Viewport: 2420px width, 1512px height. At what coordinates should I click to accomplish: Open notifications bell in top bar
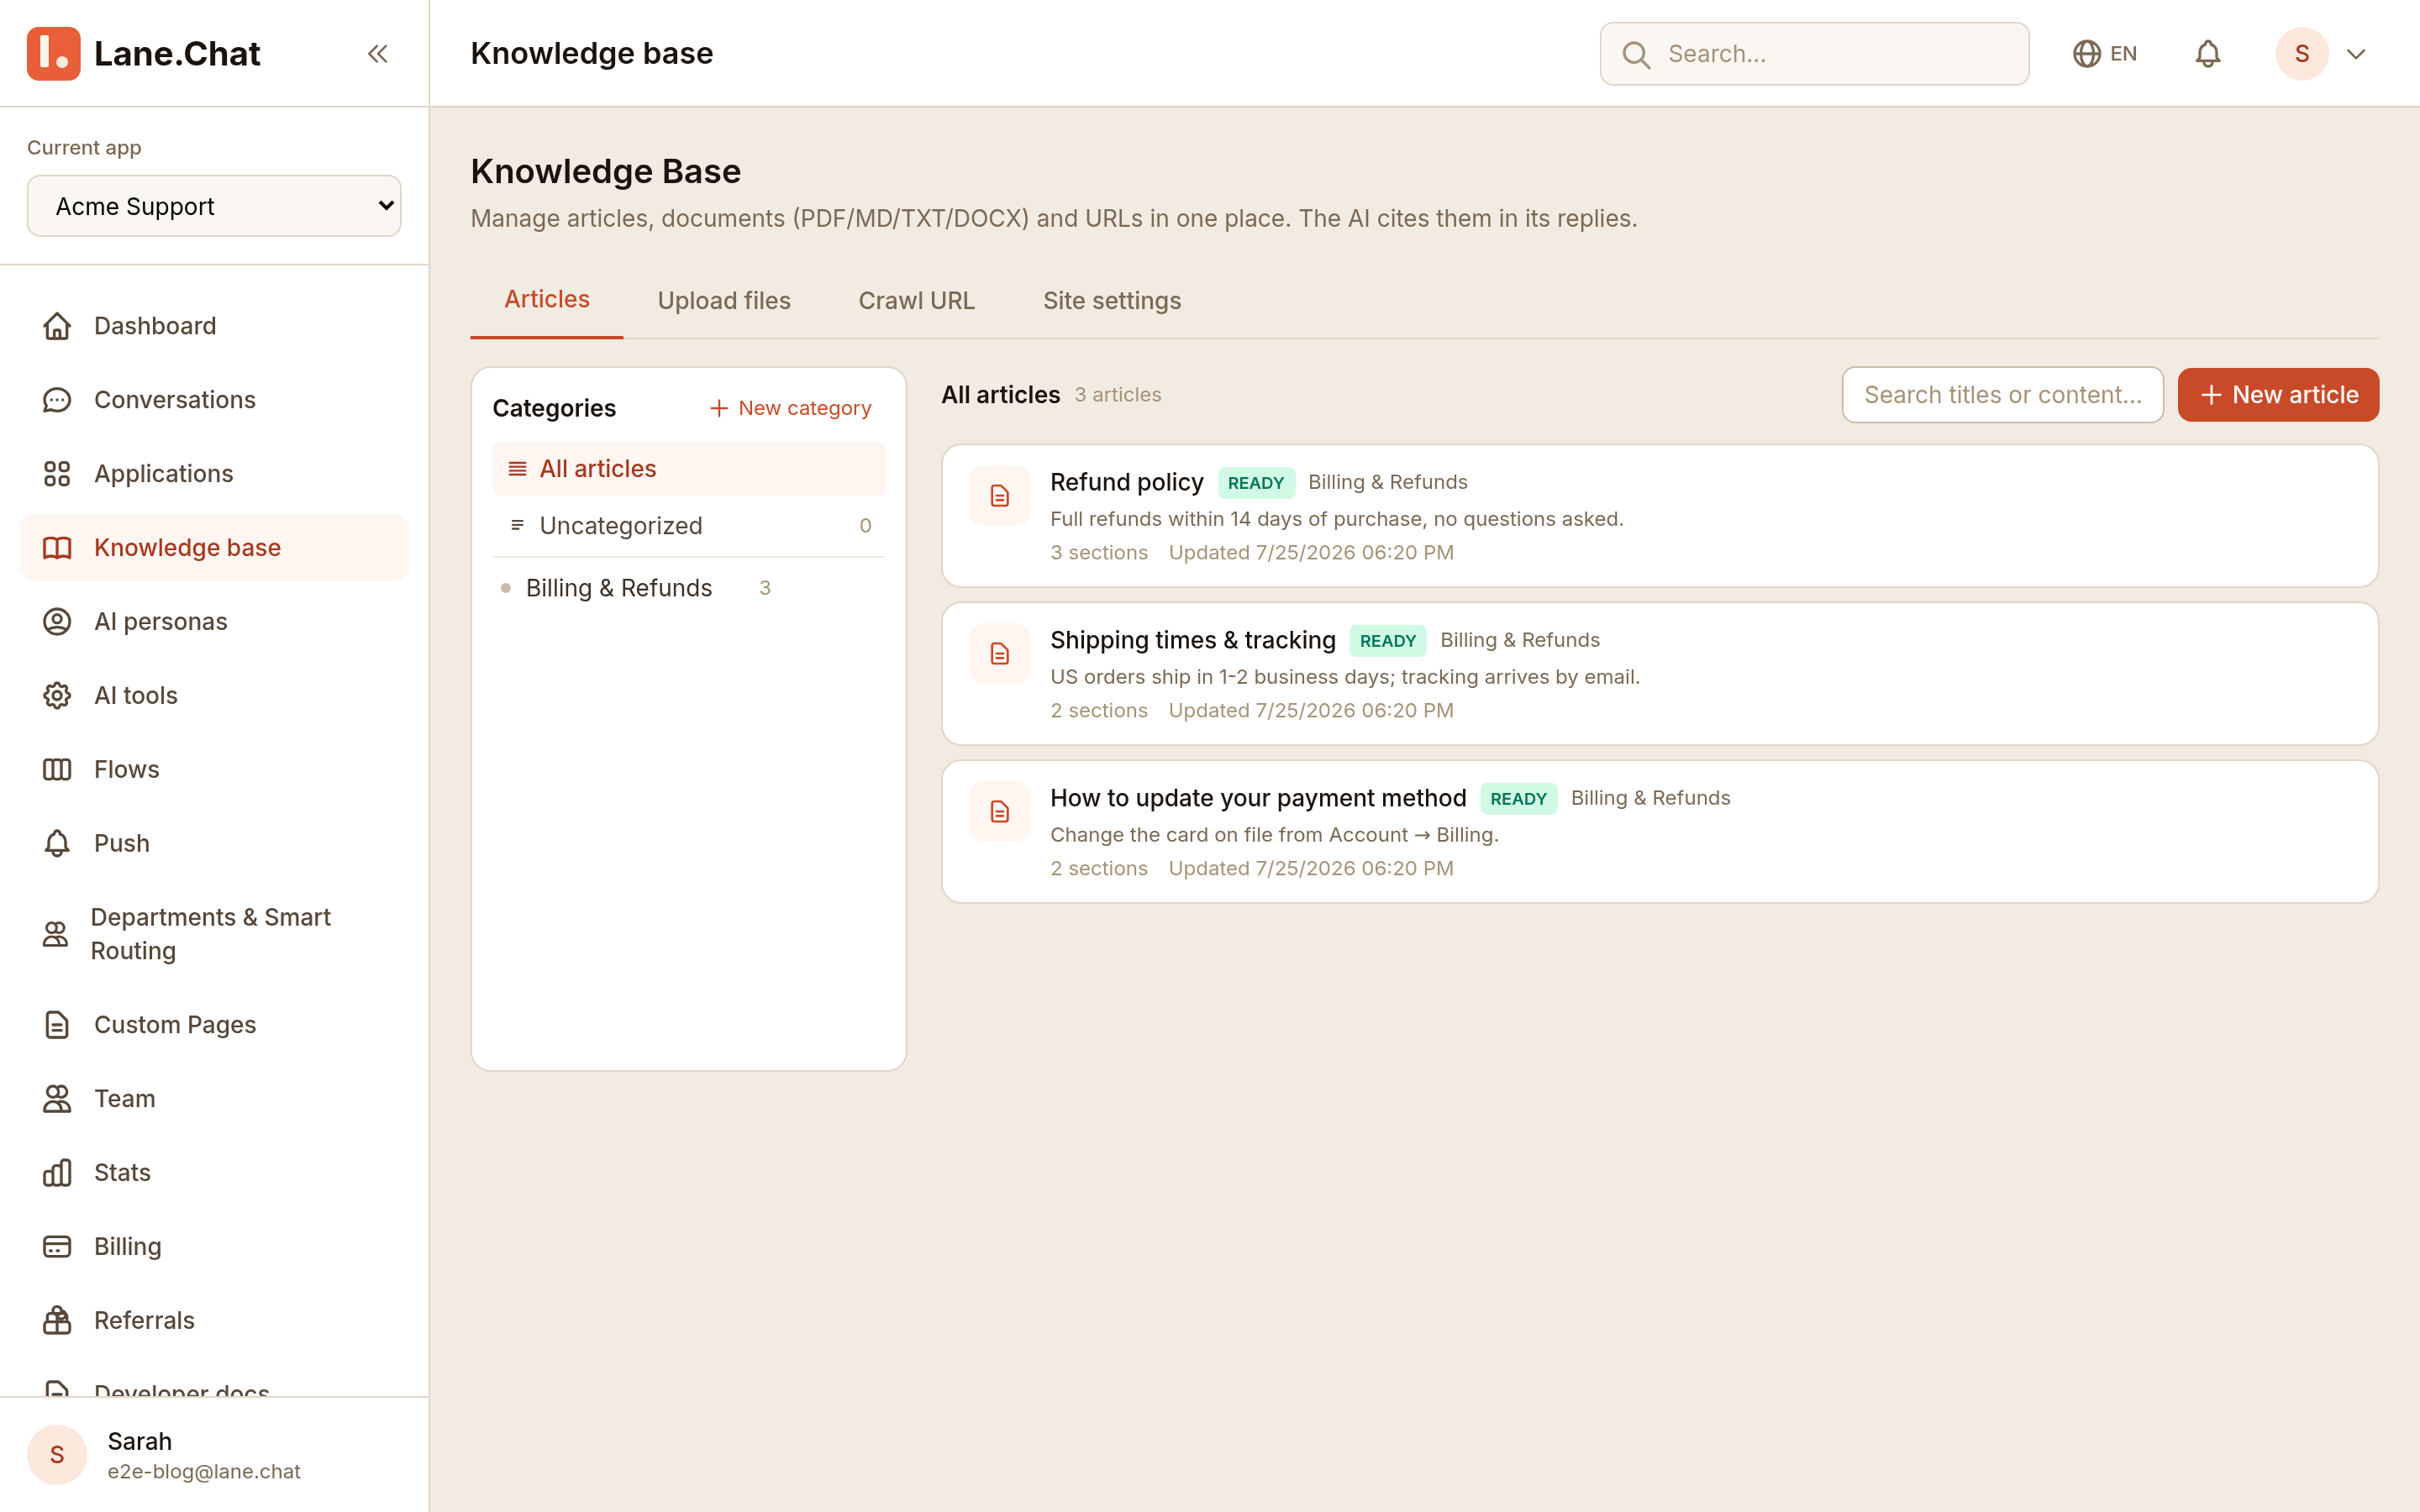click(x=2208, y=54)
